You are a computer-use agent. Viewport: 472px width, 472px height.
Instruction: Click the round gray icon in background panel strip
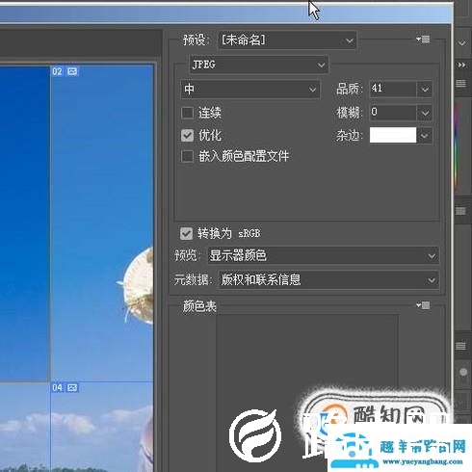463,372
